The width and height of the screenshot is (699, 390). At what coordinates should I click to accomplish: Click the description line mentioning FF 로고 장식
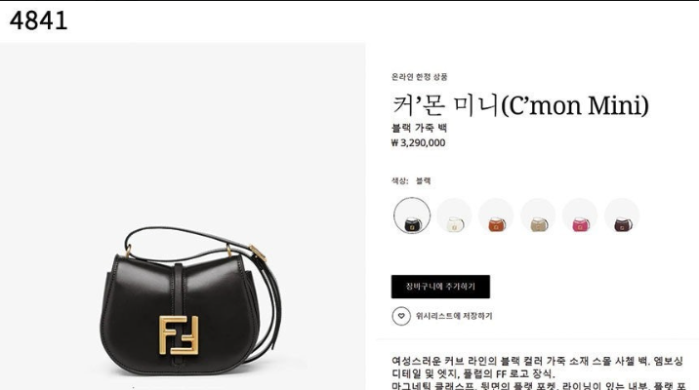tap(473, 373)
